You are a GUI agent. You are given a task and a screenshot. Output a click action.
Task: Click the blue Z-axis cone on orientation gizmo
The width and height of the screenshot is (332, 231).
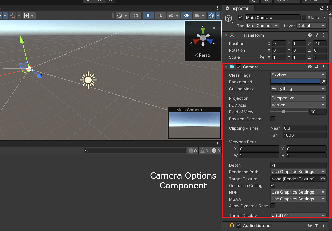[x=210, y=41]
